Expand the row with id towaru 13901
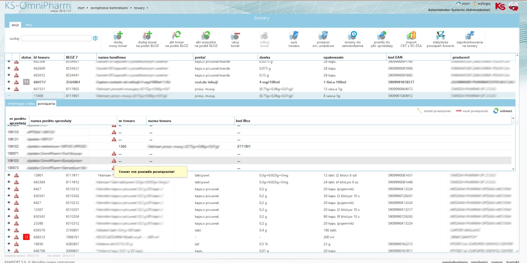 [x=9, y=175]
